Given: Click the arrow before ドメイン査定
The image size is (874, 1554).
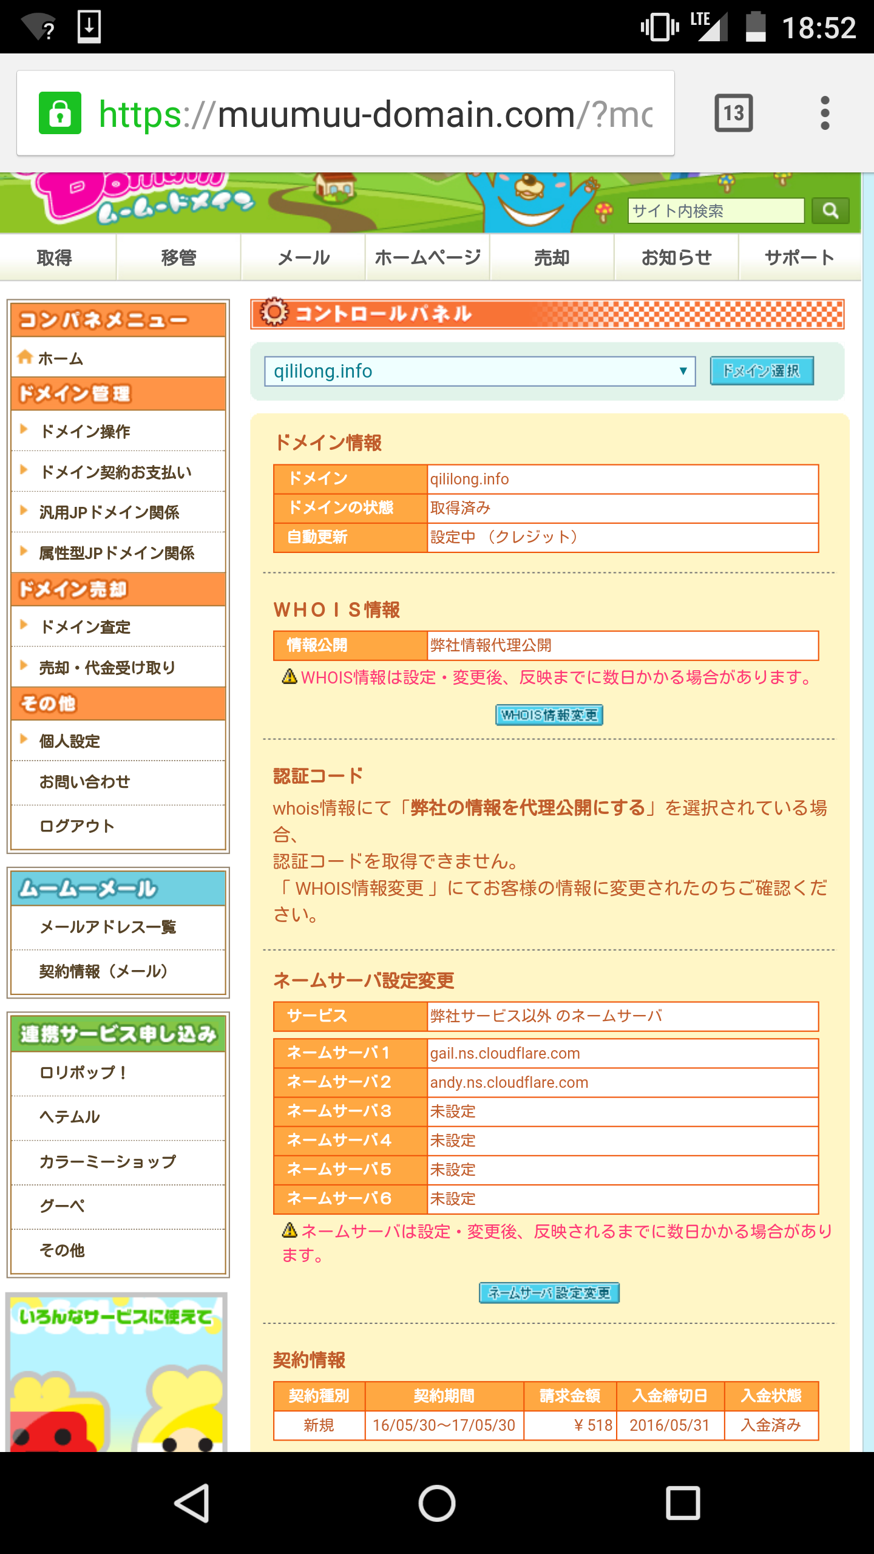Looking at the screenshot, I should [24, 625].
